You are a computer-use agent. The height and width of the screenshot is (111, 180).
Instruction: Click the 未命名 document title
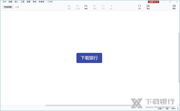point(41,2)
